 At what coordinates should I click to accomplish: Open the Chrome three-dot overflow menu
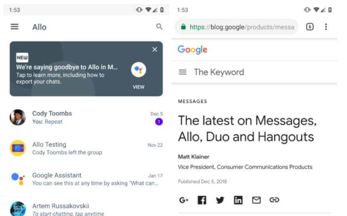click(326, 27)
